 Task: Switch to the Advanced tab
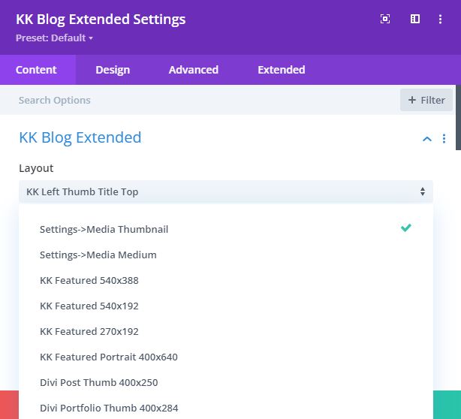point(194,70)
